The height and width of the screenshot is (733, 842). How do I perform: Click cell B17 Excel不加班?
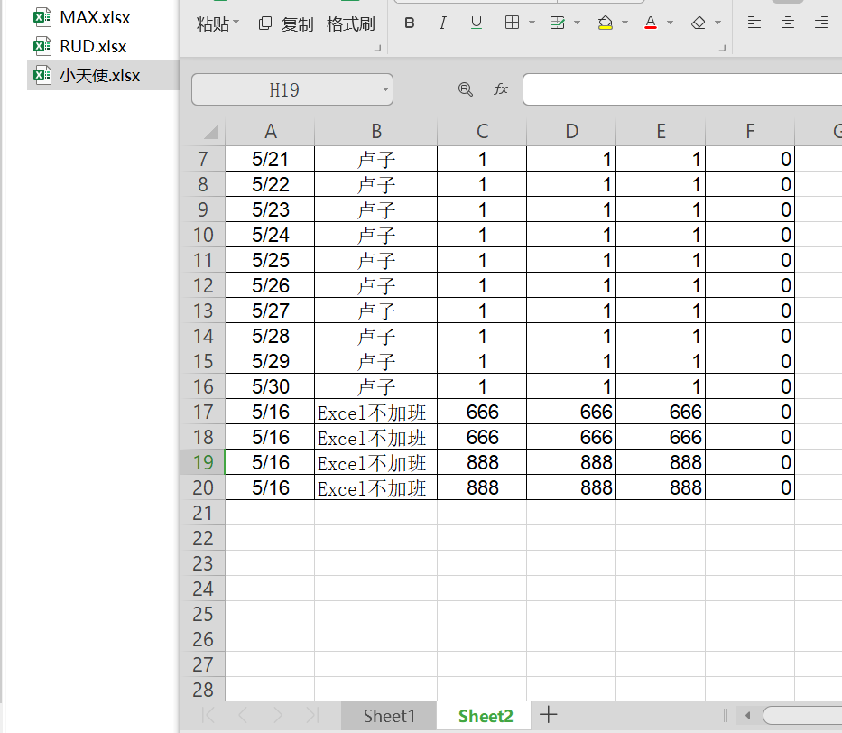pyautogui.click(x=376, y=412)
